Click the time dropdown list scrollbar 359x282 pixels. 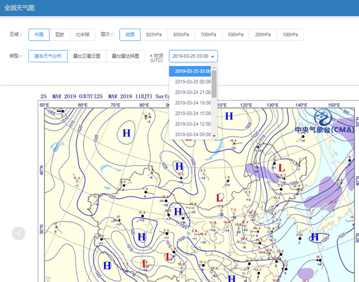click(214, 85)
